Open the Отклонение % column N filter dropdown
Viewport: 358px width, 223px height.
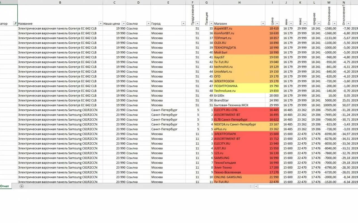point(348,24)
